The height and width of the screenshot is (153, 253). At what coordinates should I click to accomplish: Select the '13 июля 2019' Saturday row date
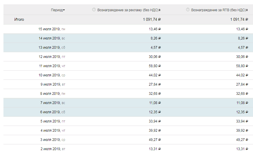click(49, 48)
